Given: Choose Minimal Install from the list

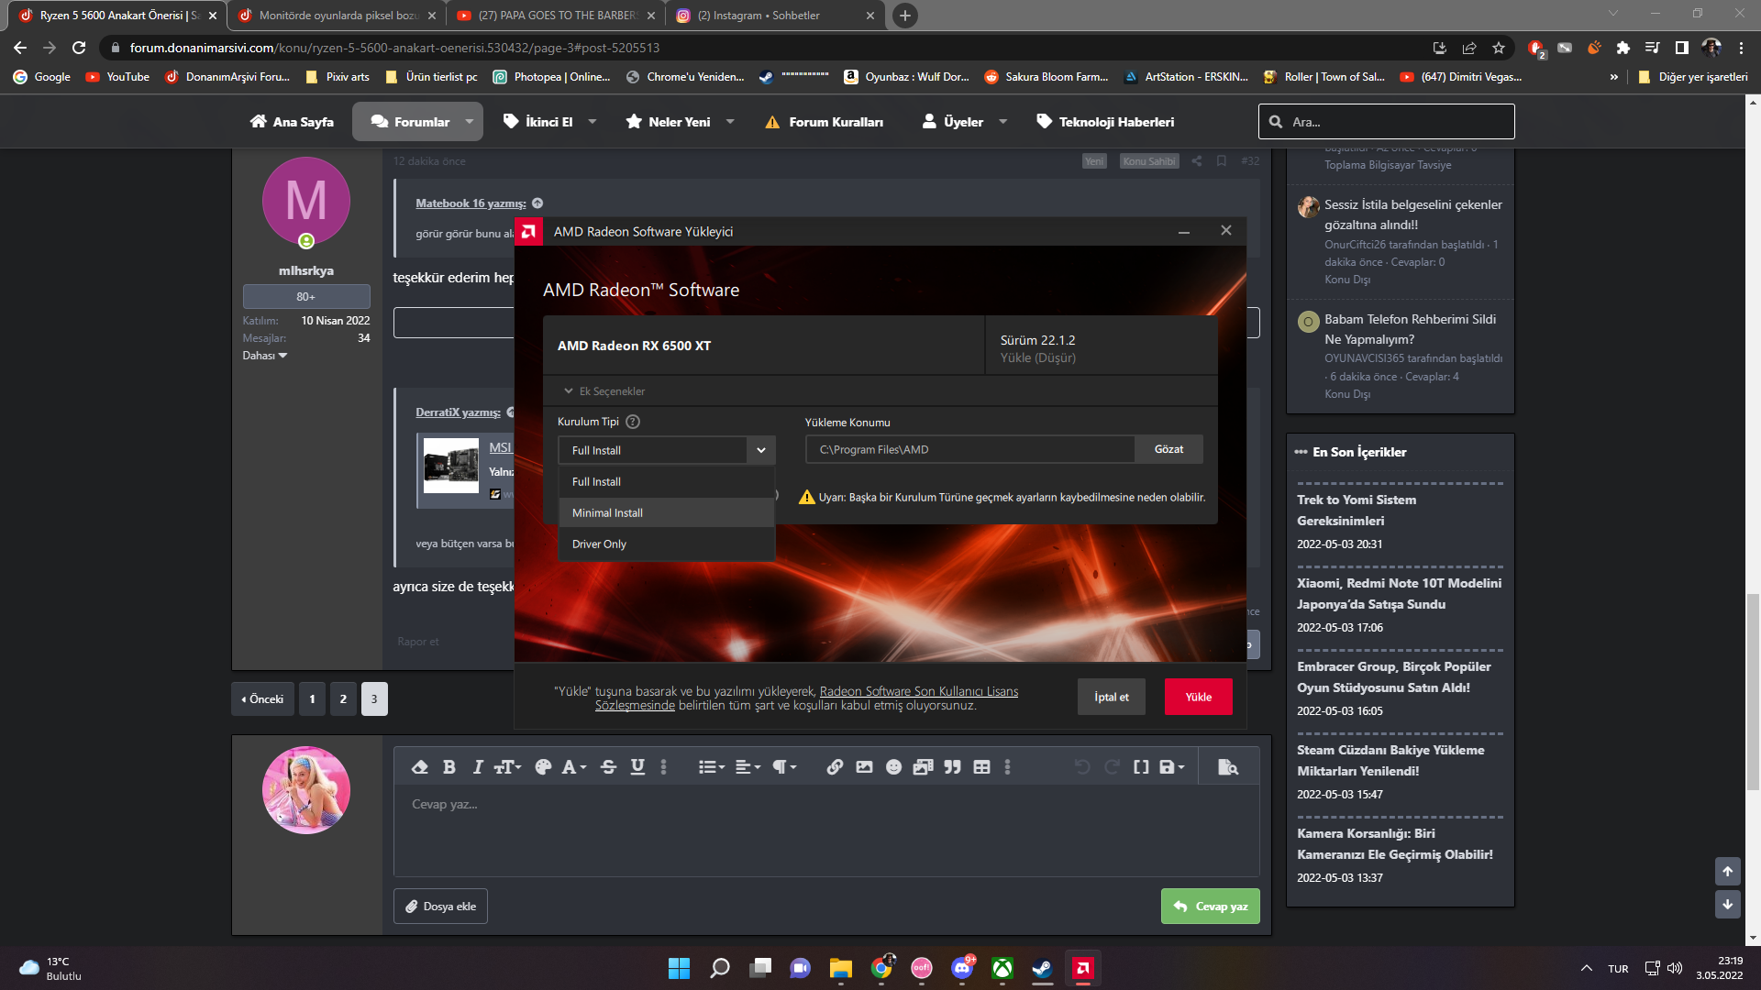Looking at the screenshot, I should pyautogui.click(x=607, y=513).
